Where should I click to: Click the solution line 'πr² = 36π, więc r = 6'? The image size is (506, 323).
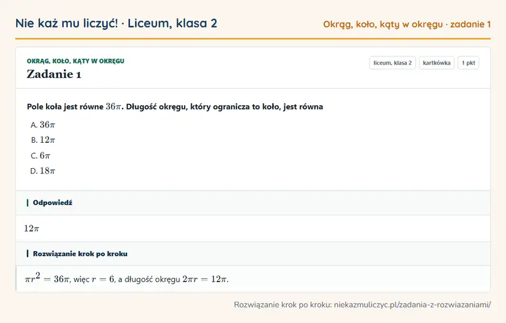point(70,279)
